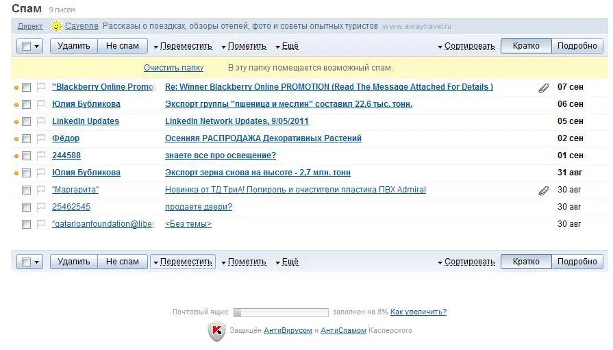Click the paperclip icon on the Маргарита message
The width and height of the screenshot is (613, 350).
point(543,190)
